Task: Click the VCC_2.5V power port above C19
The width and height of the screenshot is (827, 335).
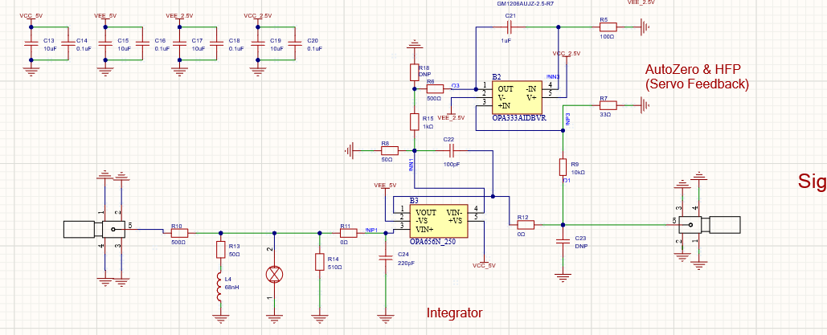Action: pos(257,17)
